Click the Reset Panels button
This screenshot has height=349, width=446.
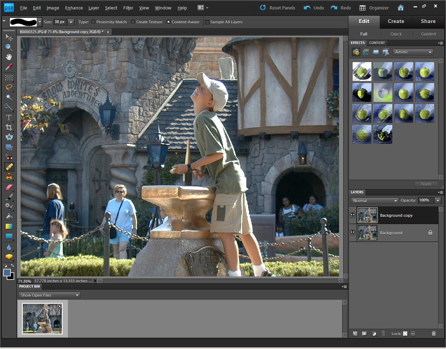[x=277, y=8]
